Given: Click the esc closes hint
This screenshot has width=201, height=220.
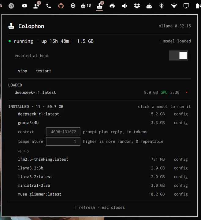Looking at the screenshot, I should tap(113, 207).
